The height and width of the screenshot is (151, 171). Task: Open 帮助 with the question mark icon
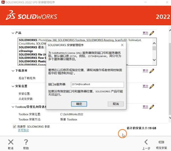click(26, 142)
